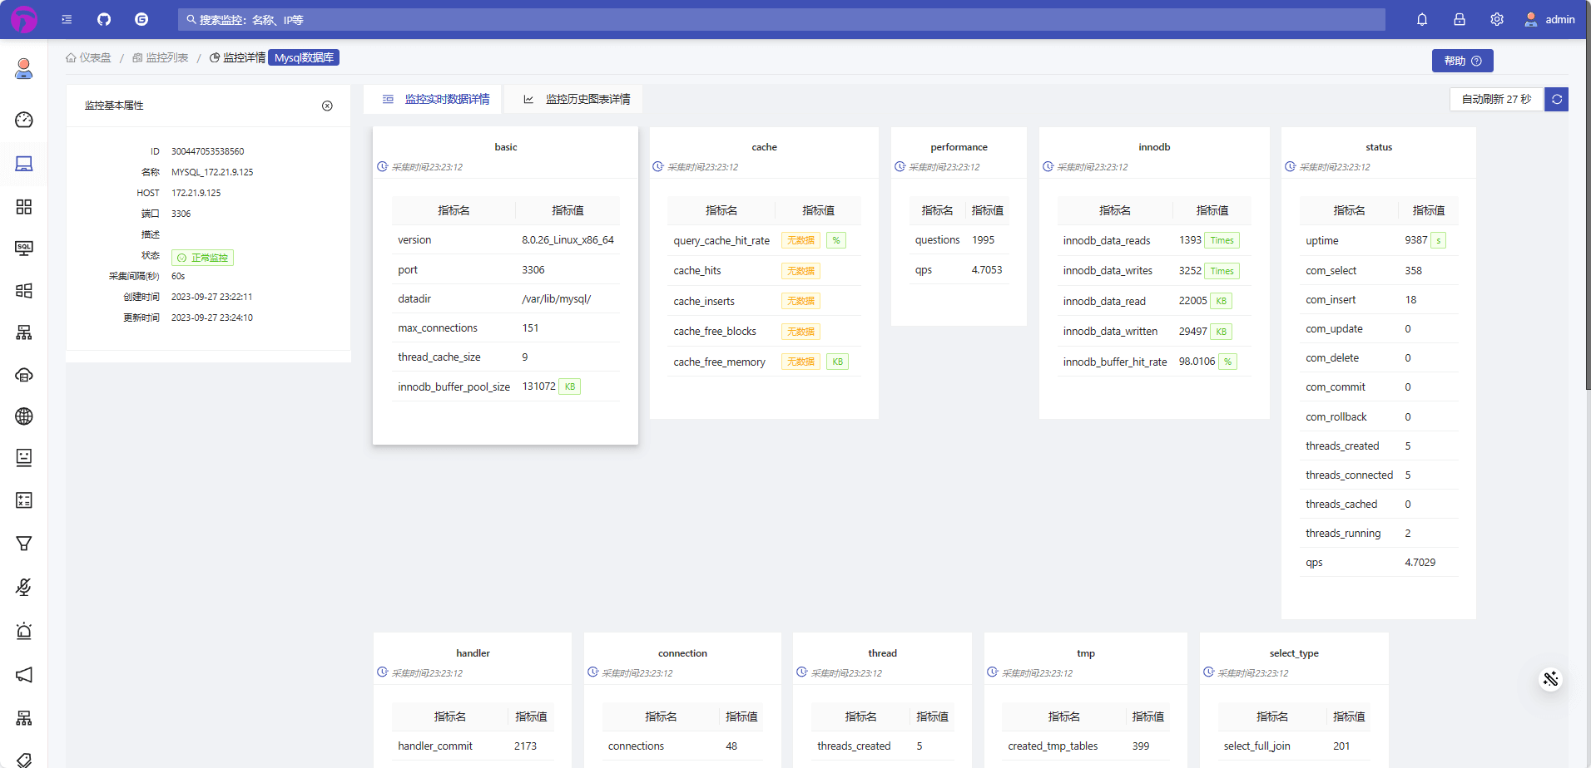Open the dashboard gauge icon in sidebar
The width and height of the screenshot is (1591, 768).
tap(24, 120)
